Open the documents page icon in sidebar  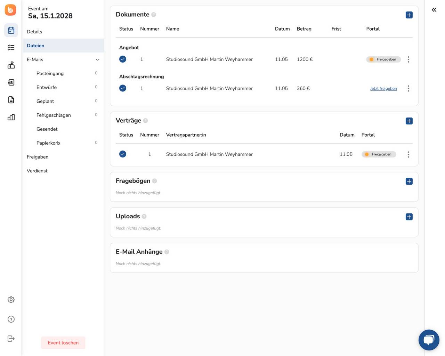(x=11, y=100)
